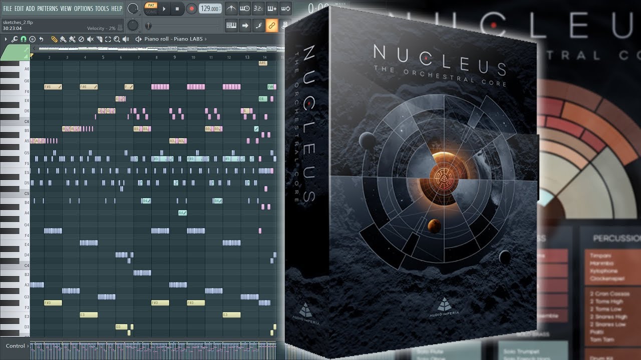Open the stamp chord menu icon

click(32, 39)
